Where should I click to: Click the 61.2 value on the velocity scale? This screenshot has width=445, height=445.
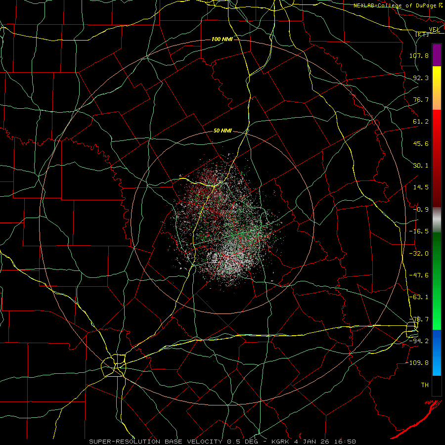pos(421,122)
